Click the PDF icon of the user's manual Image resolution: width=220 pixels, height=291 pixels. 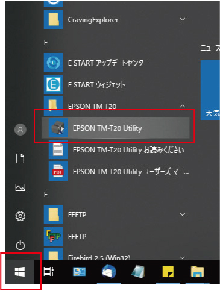[58, 171]
